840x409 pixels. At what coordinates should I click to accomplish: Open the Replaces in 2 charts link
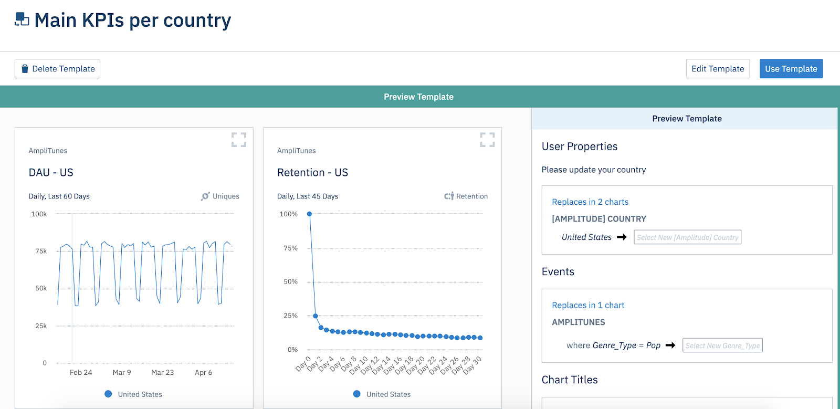[x=590, y=202]
